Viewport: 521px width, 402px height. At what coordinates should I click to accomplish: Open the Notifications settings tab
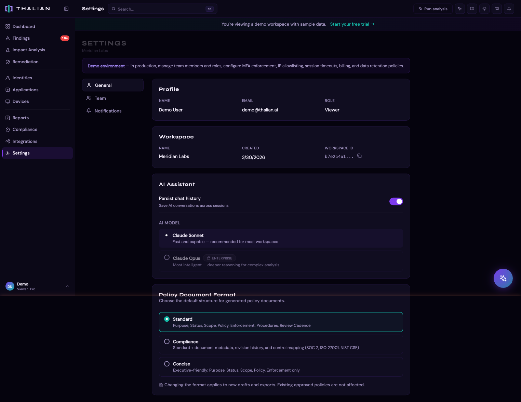pos(113,111)
